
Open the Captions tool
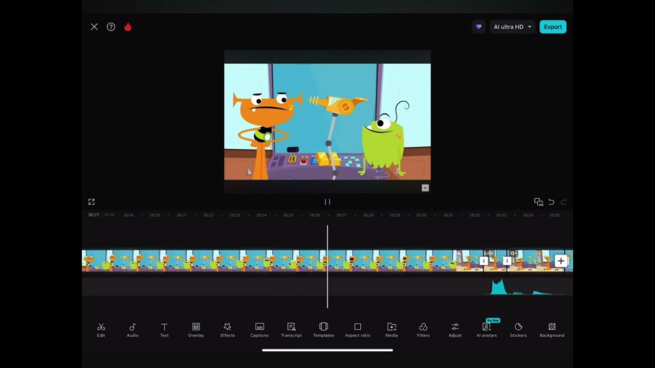pyautogui.click(x=259, y=330)
